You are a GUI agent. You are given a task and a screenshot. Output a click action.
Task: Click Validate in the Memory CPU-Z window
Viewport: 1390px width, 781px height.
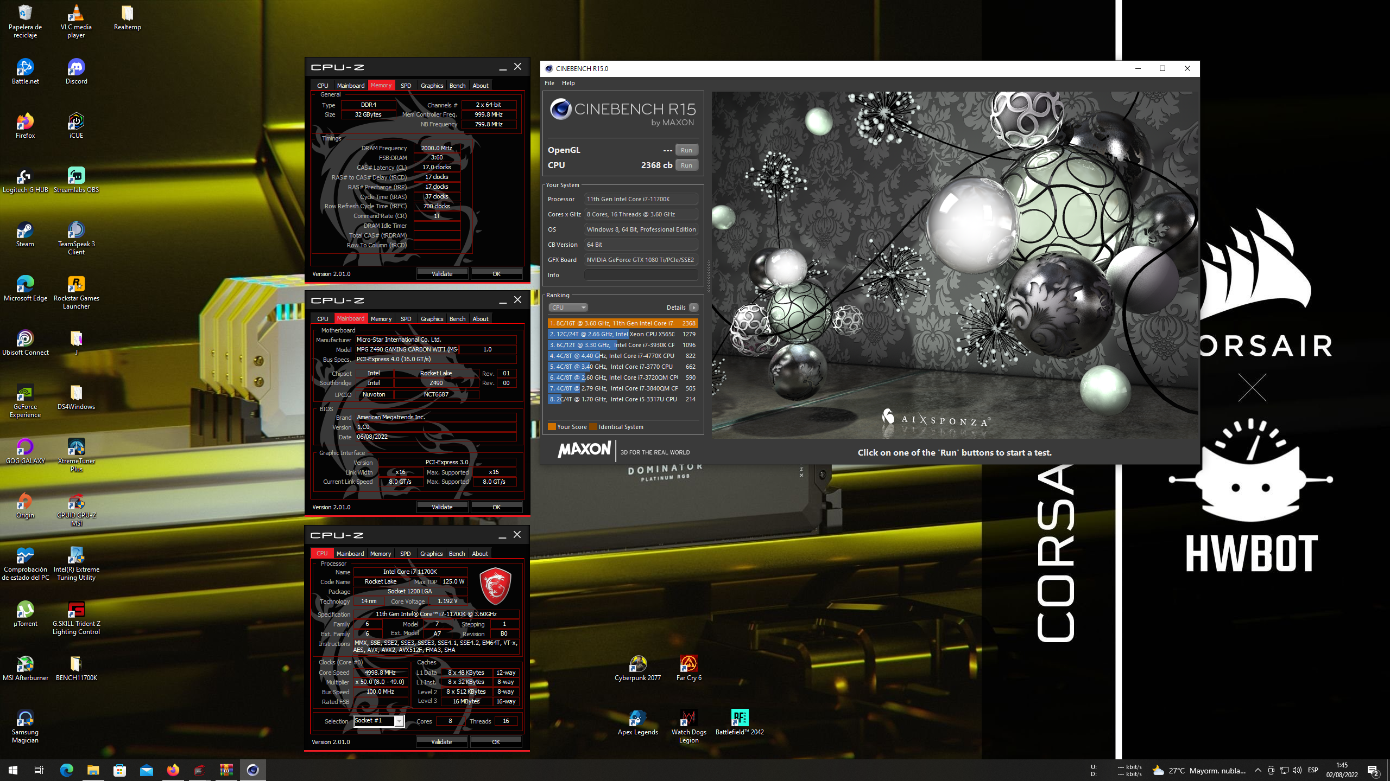click(442, 274)
